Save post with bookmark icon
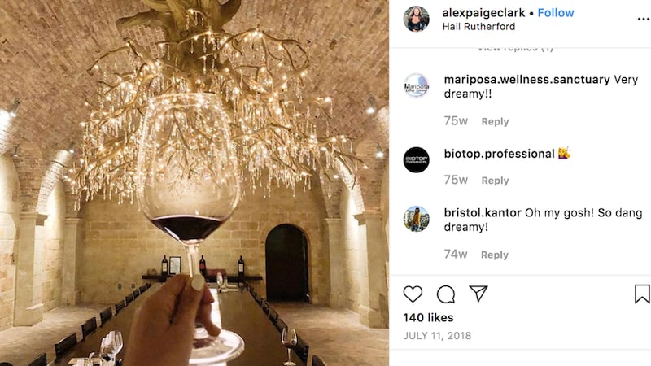 point(642,294)
